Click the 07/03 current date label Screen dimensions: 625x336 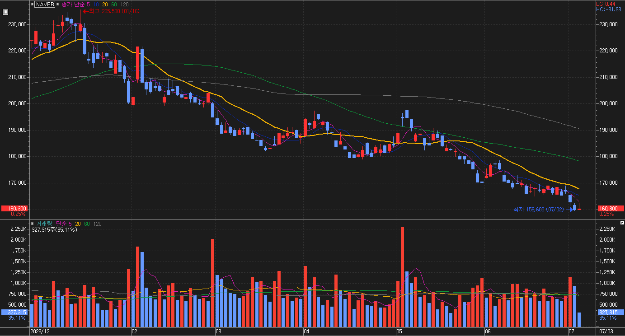606,331
